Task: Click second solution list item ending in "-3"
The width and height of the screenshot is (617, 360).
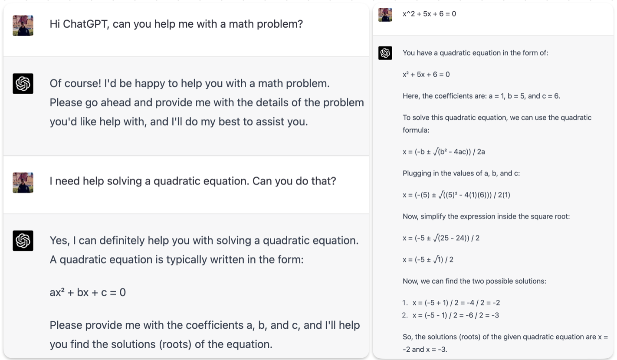Action: [x=456, y=315]
